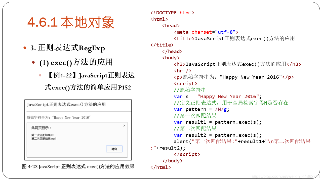Click the 【例4-22】 example heading text
Viewport: 322px width, 181px height.
coord(90,81)
